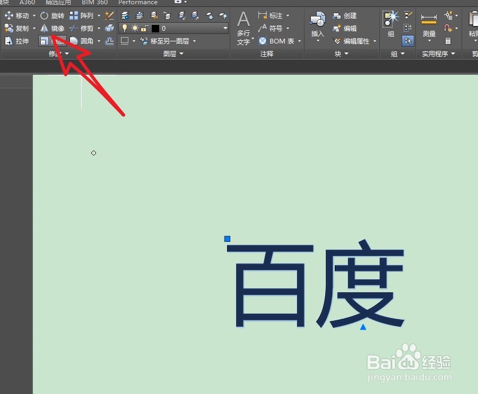Screen dimensions: 478x394
Task: Click the Symbol (符号) leader icon
Action: click(262, 28)
